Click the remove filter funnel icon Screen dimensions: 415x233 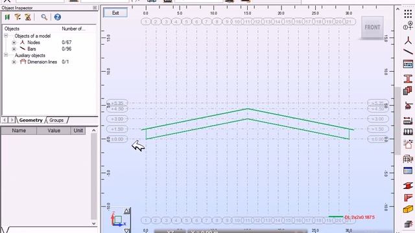point(28,17)
